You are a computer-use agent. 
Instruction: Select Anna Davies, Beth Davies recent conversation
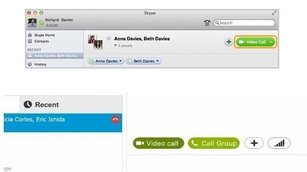(55, 56)
